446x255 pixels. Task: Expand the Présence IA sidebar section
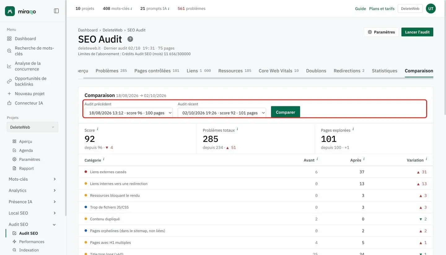click(x=32, y=202)
